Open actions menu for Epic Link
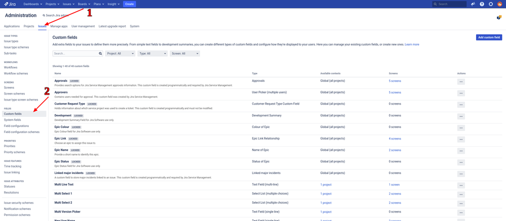The width and height of the screenshot is (506, 221). (461, 140)
